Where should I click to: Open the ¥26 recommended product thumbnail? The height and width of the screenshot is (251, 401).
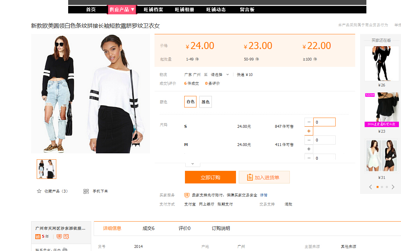coord(381,63)
